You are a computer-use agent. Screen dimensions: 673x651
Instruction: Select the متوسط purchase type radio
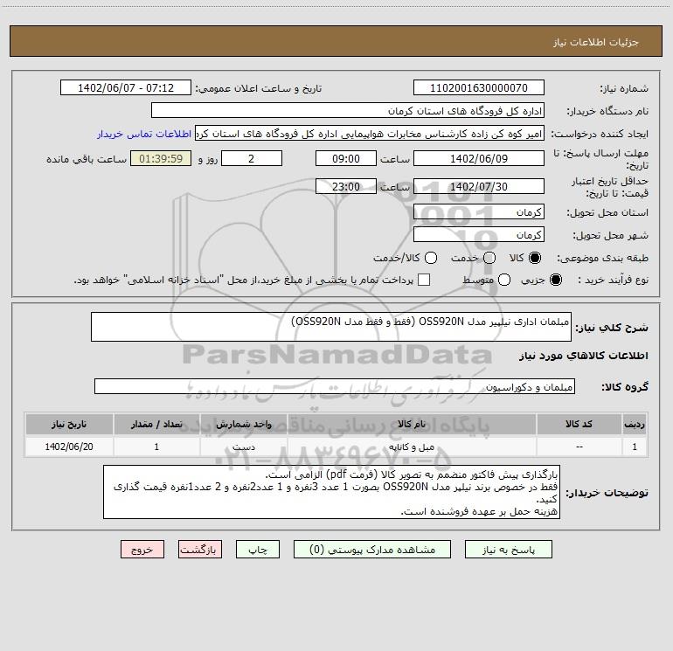pyautogui.click(x=504, y=280)
